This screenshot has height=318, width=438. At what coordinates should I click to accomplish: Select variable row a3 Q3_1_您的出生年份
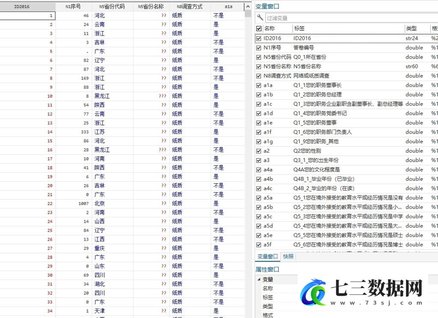click(x=346, y=160)
